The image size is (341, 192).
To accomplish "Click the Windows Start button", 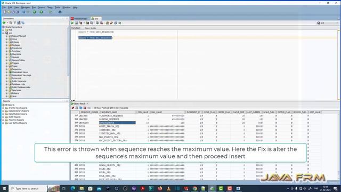I will tap(4, 188).
